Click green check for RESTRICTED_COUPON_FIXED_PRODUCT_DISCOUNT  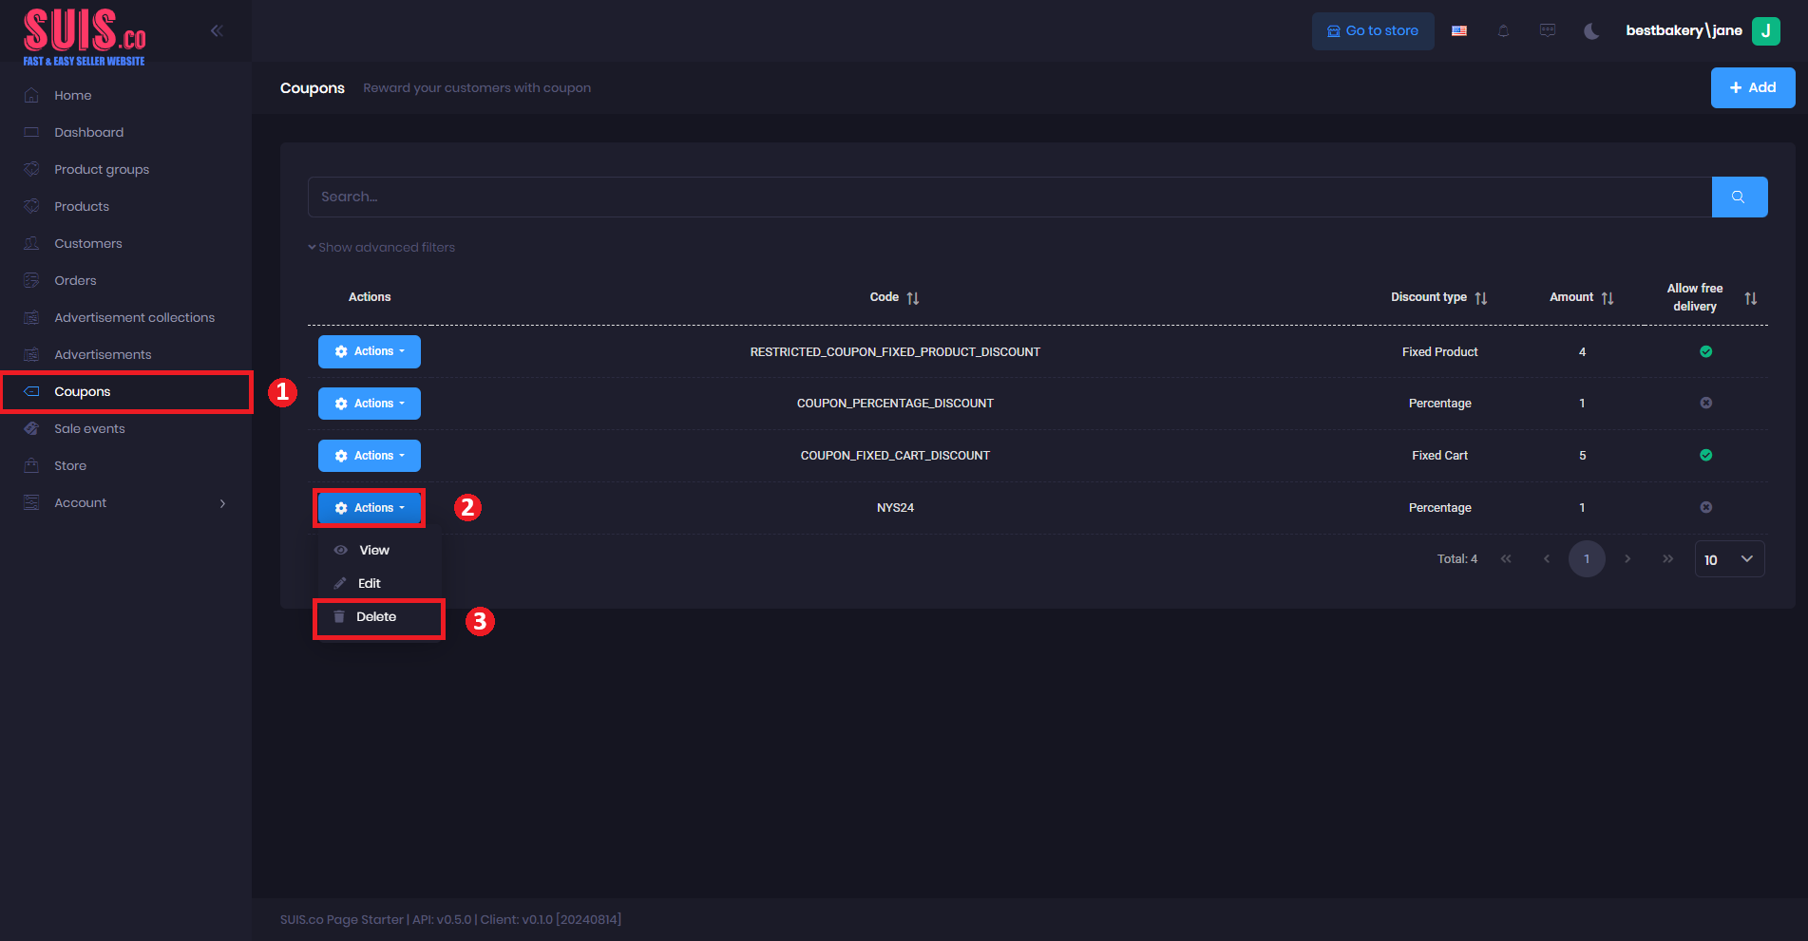pyautogui.click(x=1705, y=351)
